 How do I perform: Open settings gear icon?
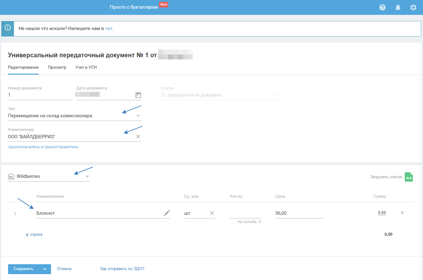(x=413, y=7)
